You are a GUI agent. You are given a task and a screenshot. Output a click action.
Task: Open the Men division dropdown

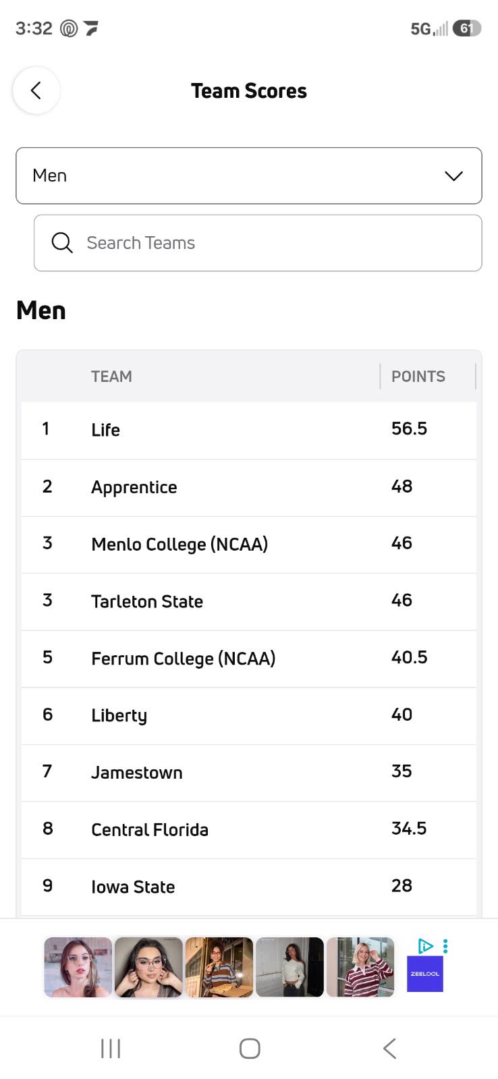pyautogui.click(x=248, y=175)
